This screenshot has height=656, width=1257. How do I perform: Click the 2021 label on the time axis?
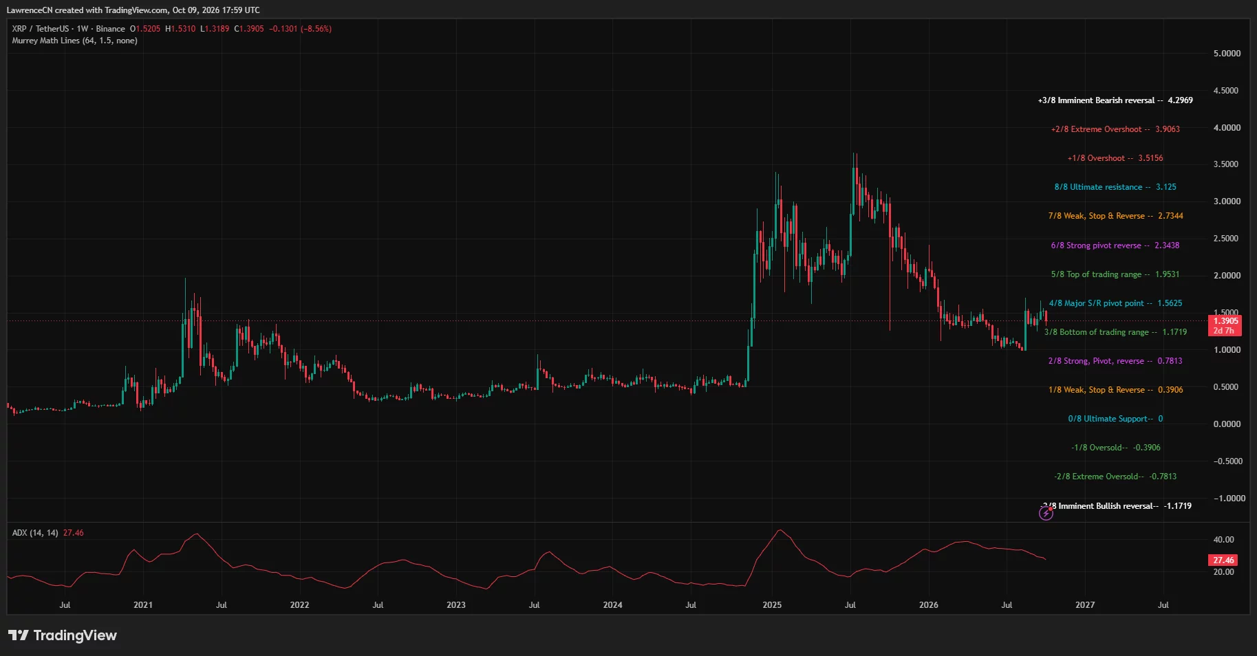(143, 605)
